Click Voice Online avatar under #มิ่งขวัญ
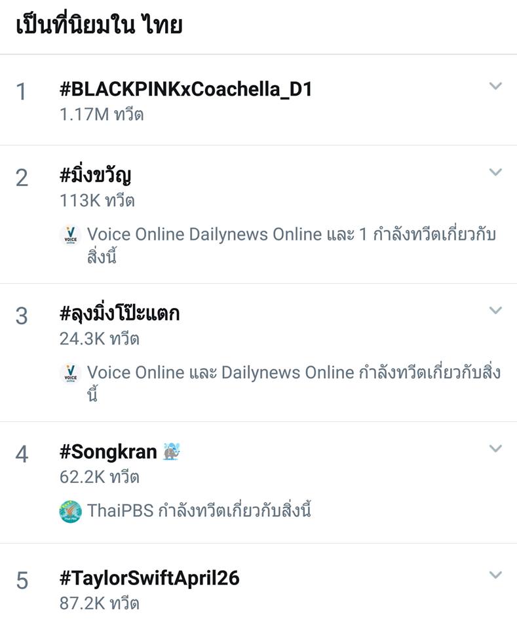Viewport: 517px width, 629px height. (71, 235)
